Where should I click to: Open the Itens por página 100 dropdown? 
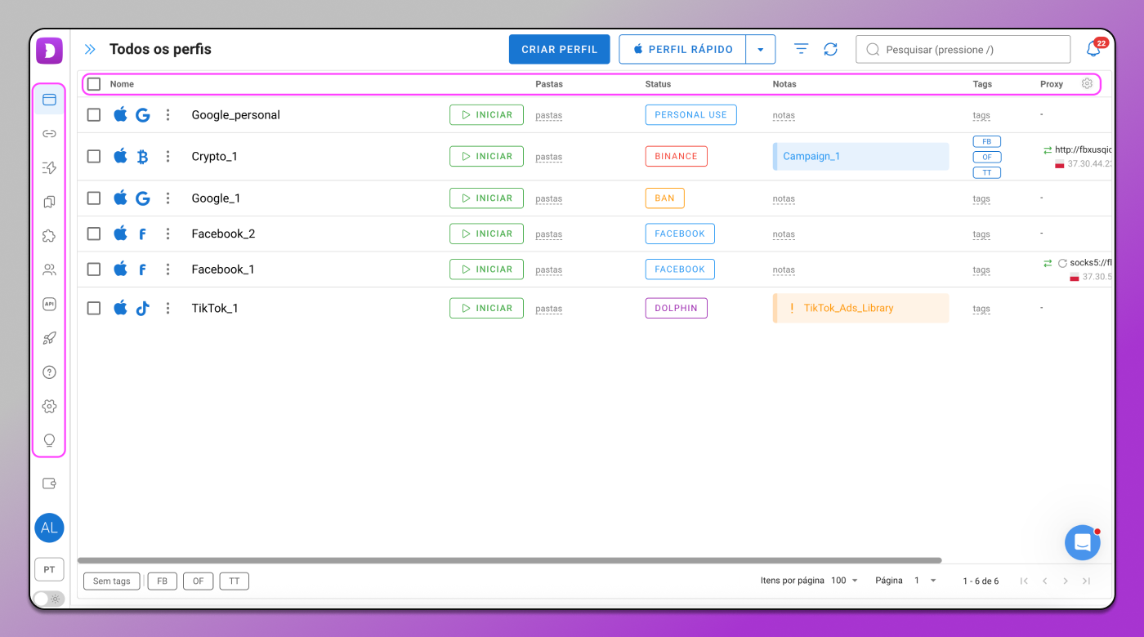coord(845,581)
